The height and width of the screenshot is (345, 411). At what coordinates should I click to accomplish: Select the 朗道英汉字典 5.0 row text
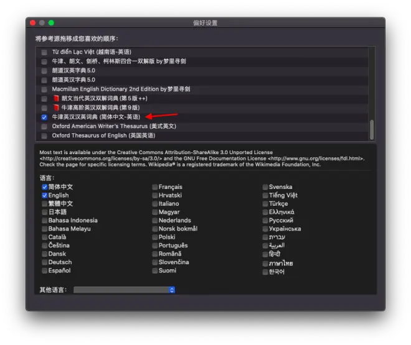coord(73,80)
